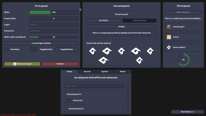Click the first sprite button in top row
Image resolution: width=206 pixels, height=116 pixels.
93,51
